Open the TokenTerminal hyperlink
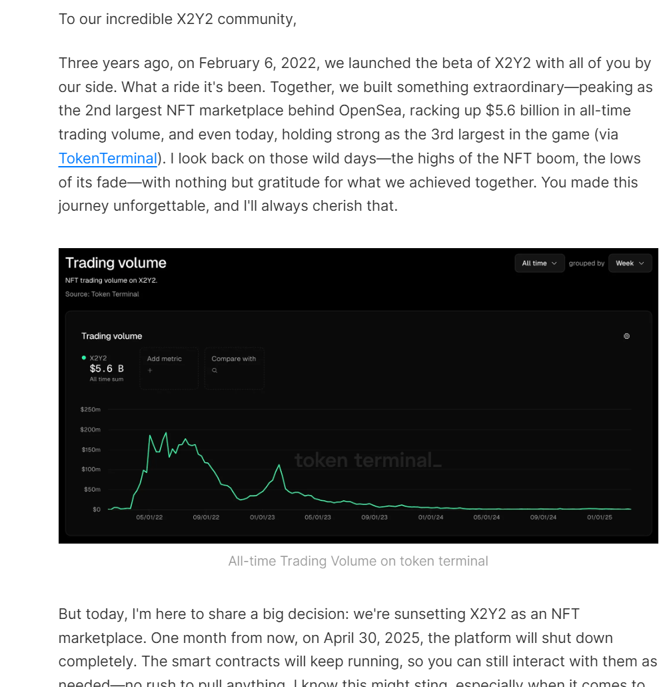Viewport: 663px width, 687px height. (107, 159)
